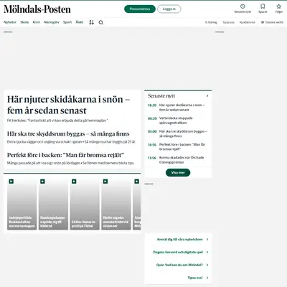
Task: Click the Senaste nytt panel heading
Action: (x=161, y=95)
